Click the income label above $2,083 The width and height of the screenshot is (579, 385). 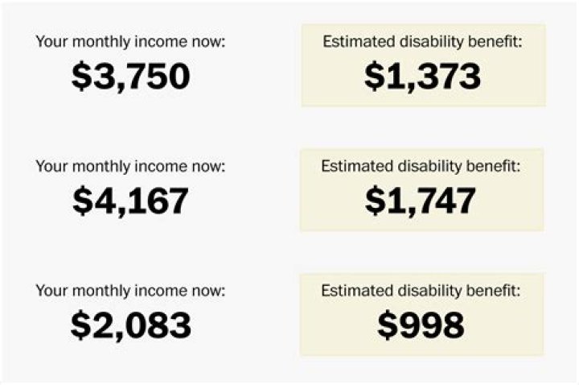[130, 290]
